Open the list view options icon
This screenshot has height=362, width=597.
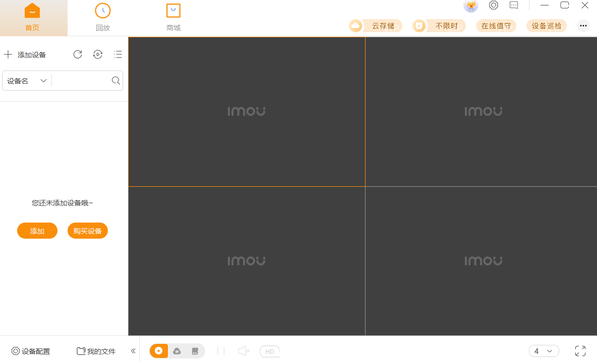[x=118, y=54]
